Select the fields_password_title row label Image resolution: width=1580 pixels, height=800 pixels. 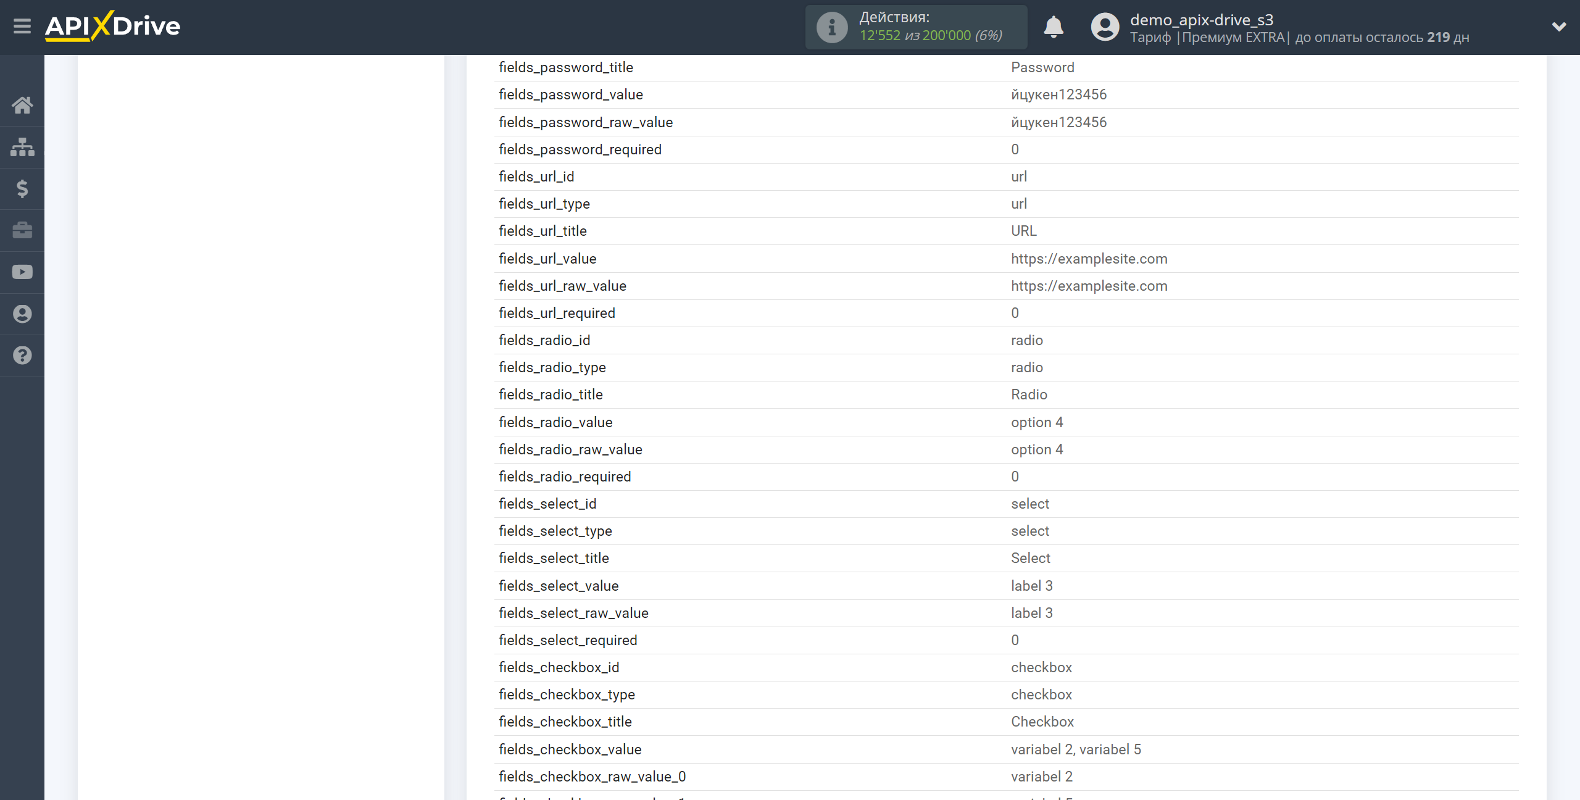coord(566,67)
